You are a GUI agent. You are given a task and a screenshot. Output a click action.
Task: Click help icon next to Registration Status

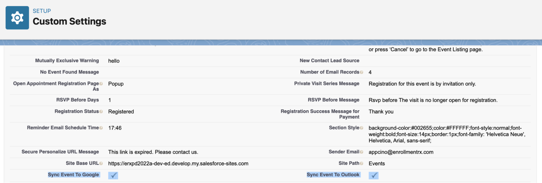tap(101, 112)
